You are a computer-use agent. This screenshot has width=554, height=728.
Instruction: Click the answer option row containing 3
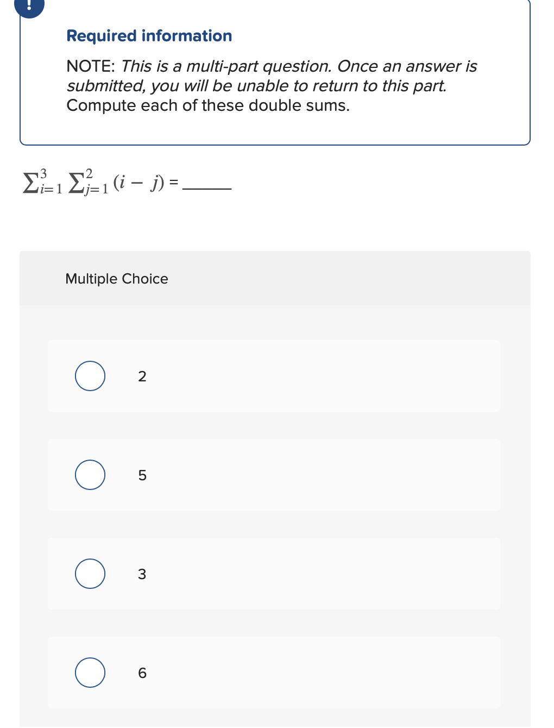(x=274, y=574)
